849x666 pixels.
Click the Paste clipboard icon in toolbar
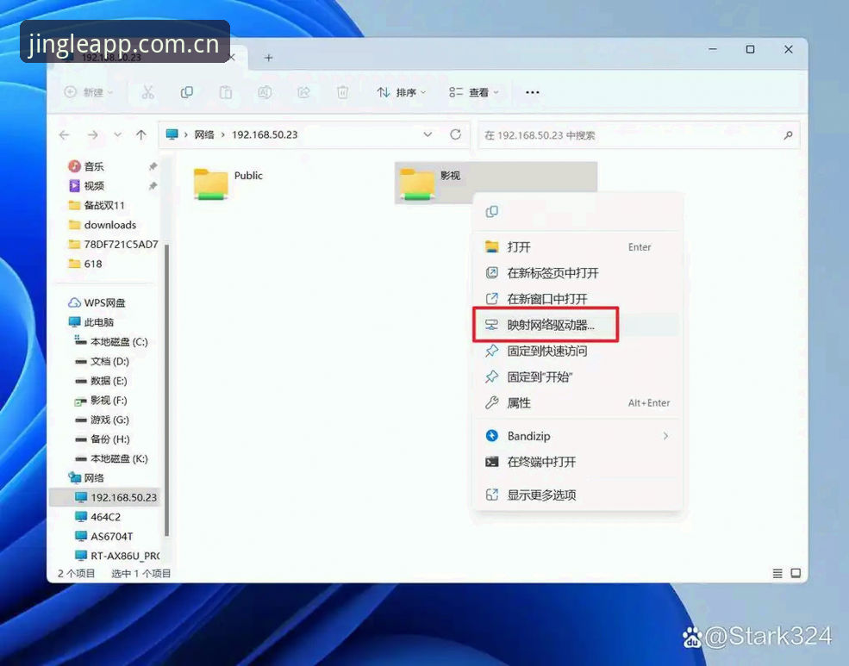point(226,92)
